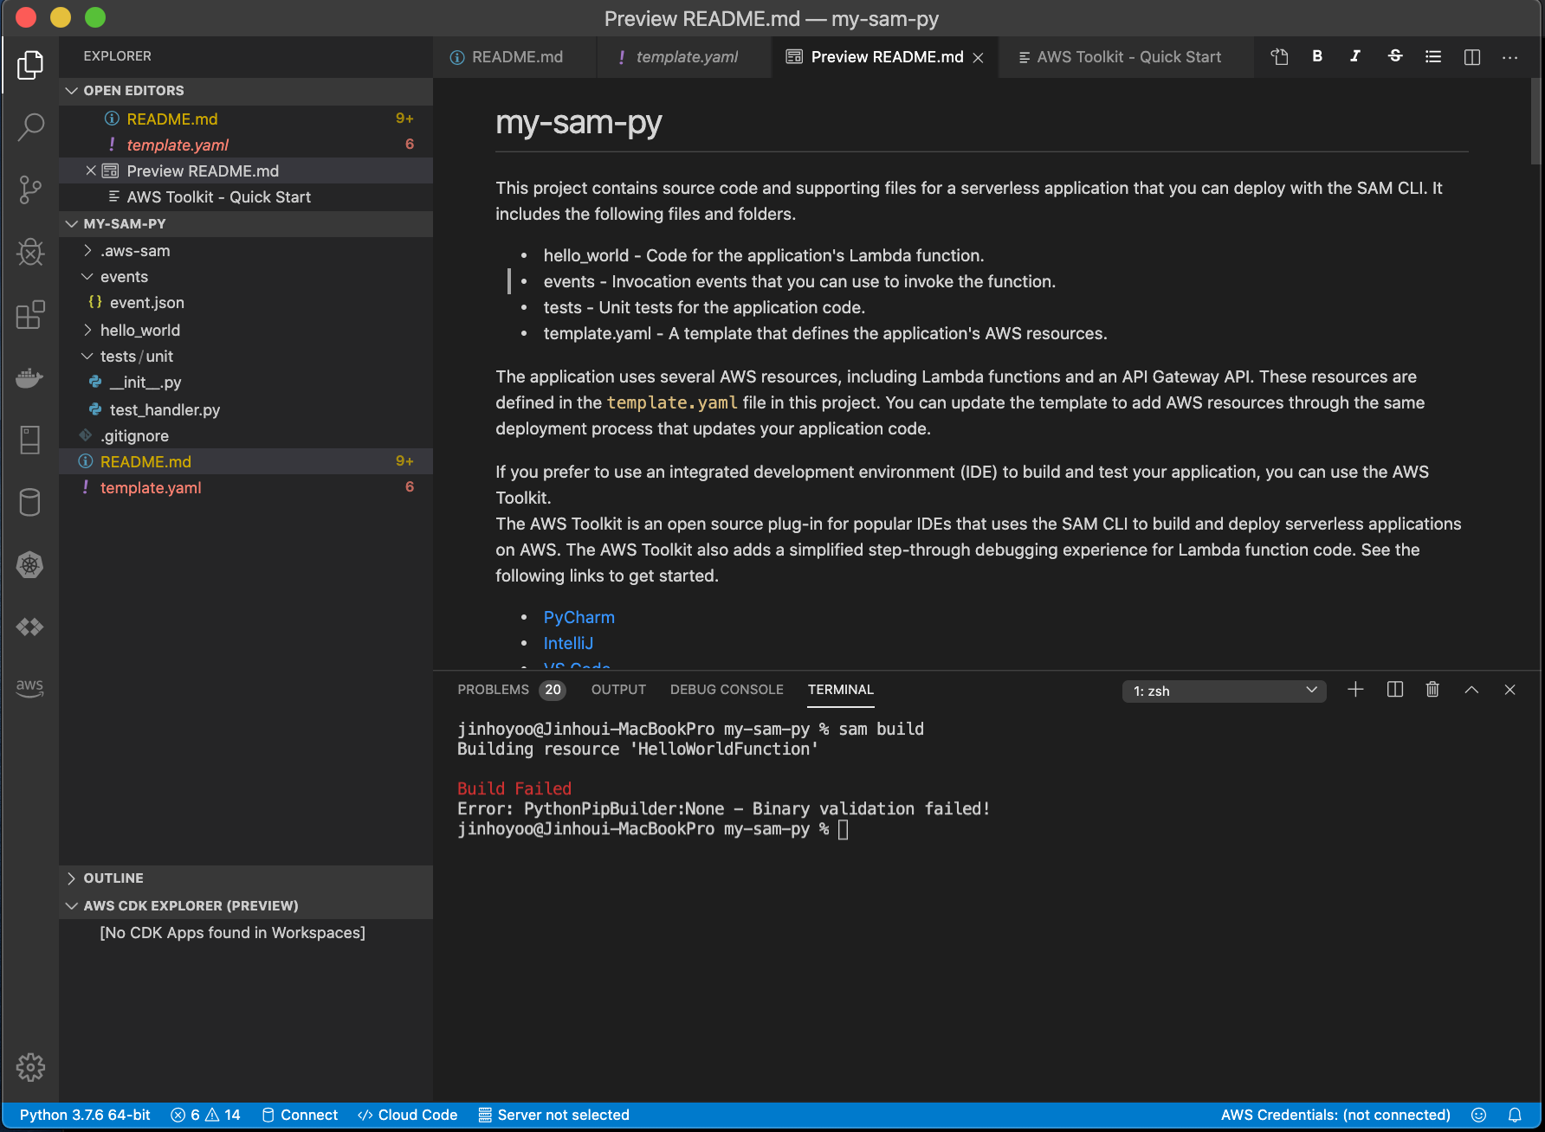1545x1132 pixels.
Task: Switch to the template.yaml editor tab
Action: coord(684,57)
